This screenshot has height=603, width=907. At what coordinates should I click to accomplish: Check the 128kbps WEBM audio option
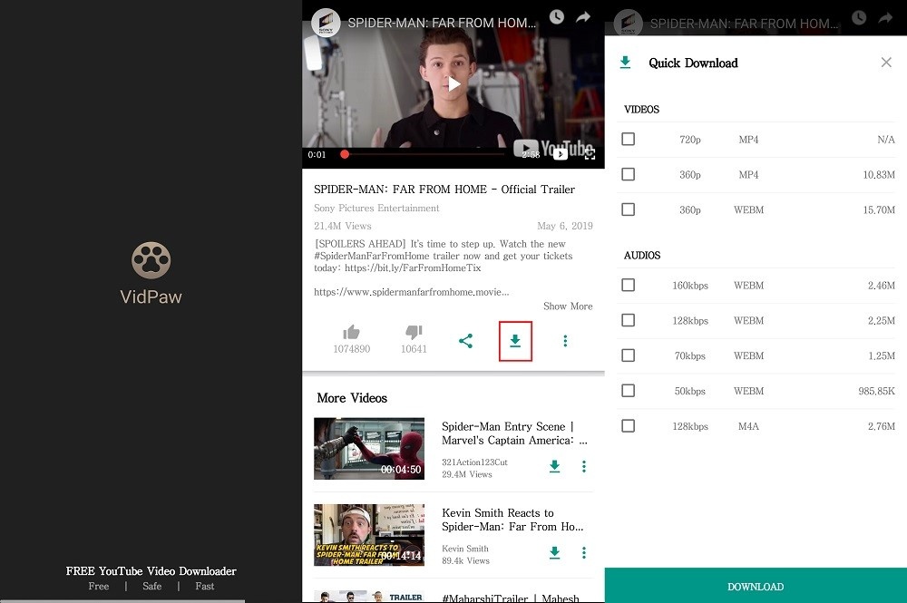[629, 320]
